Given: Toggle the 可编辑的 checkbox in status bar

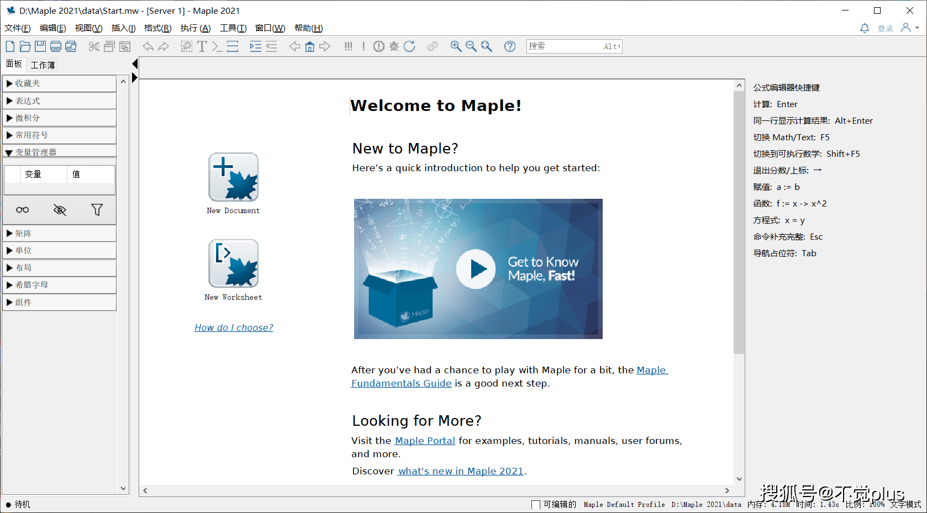Looking at the screenshot, I should point(535,504).
